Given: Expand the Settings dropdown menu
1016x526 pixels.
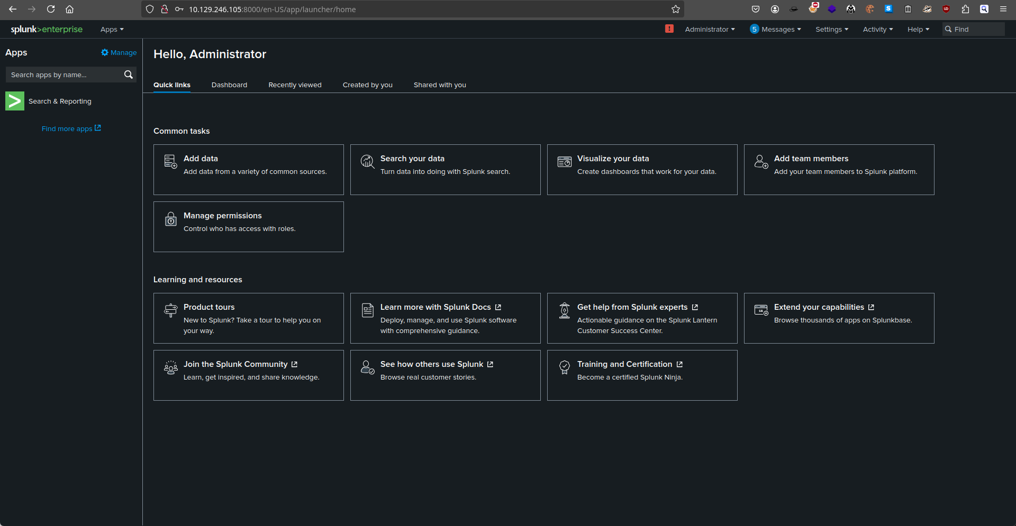Looking at the screenshot, I should tap(831, 30).
